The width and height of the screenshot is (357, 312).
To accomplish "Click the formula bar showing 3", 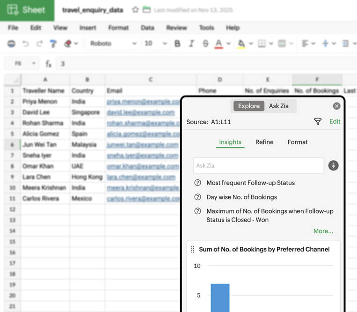I will [x=206, y=64].
